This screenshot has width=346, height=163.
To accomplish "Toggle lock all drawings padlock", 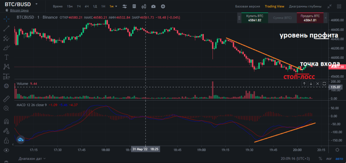I will point(6,140).
